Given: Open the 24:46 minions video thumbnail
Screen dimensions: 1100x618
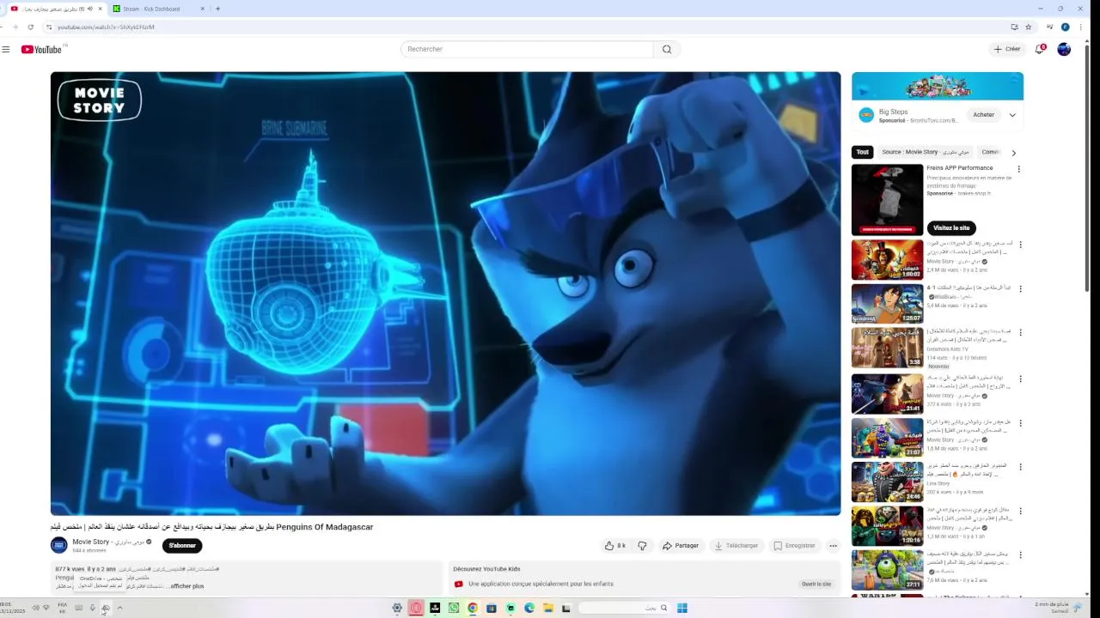Looking at the screenshot, I should coord(887,482).
